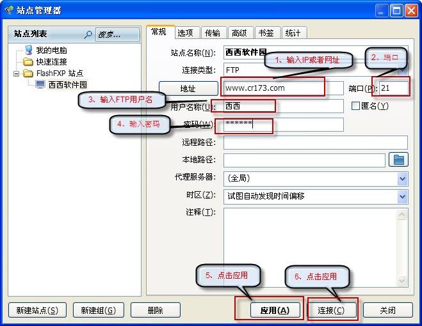This screenshot has width=422, height=326.
Task: Click the site manager title bar icon
Action: (x=9, y=10)
